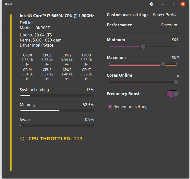Click the Swap usage bar
Image resolution: width=190 pixels, height=179 pixels.
[57, 125]
